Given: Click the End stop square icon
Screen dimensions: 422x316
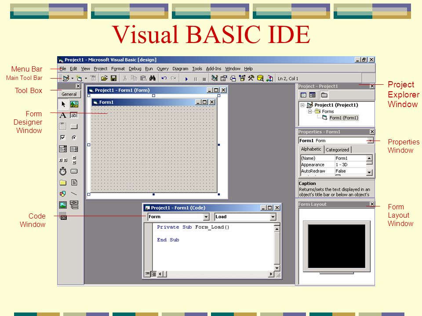Looking at the screenshot, I should coord(204,79).
